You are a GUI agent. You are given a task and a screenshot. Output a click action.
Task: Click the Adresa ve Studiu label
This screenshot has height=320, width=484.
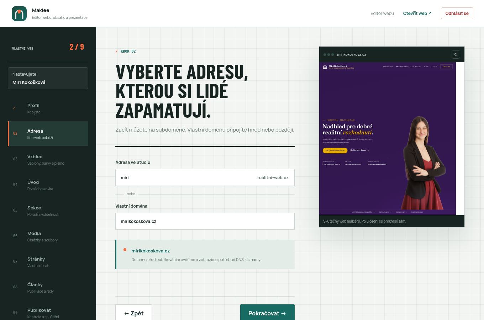point(133,162)
